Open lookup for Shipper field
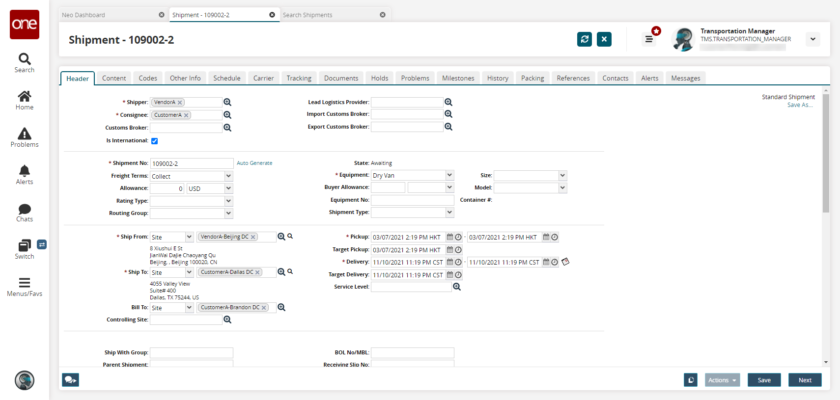840x400 pixels. (x=227, y=102)
